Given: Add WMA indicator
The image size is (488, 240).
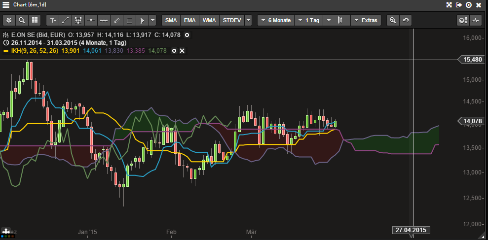Looking at the screenshot, I should 209,21.
